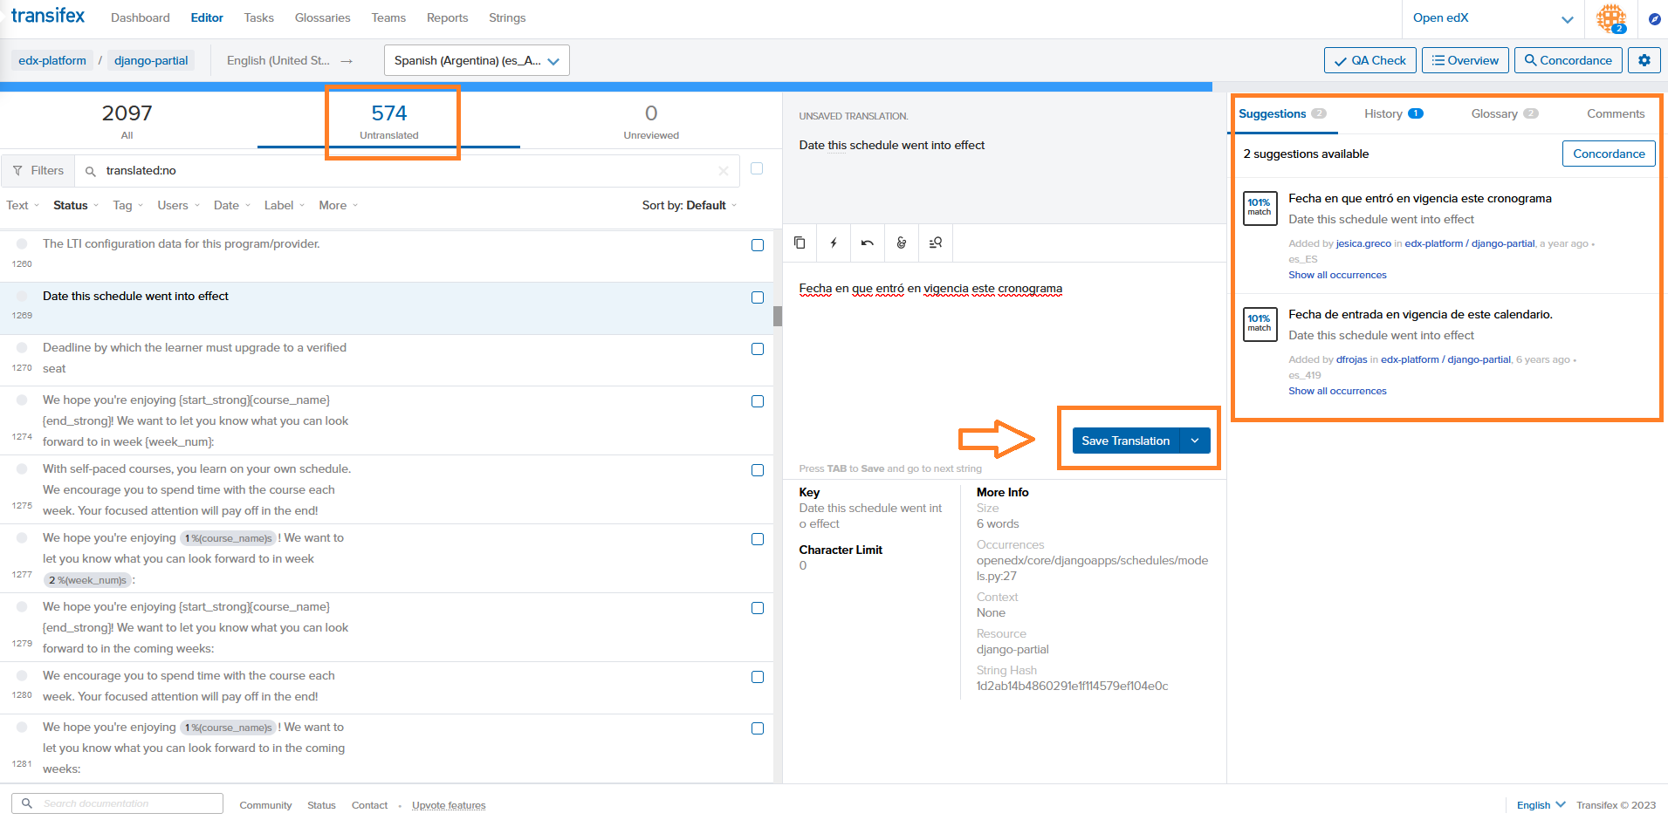The width and height of the screenshot is (1668, 820).
Task: Open the Sort by: Default dropdown
Action: 689,206
